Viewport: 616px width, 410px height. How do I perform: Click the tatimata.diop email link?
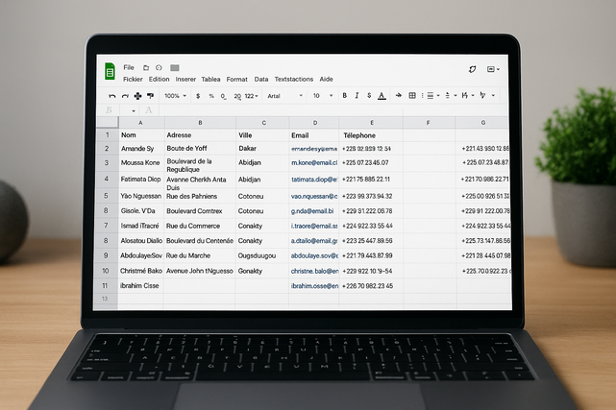coord(314,180)
